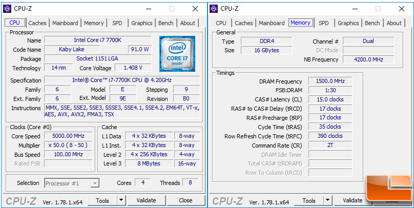Click the Core Speed value 5000.00 MHz
Viewport: 414px width, 208px height.
68,136
